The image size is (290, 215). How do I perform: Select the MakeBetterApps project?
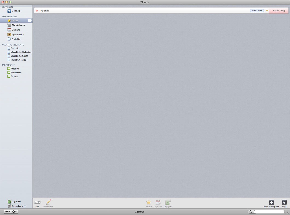(x=18, y=60)
